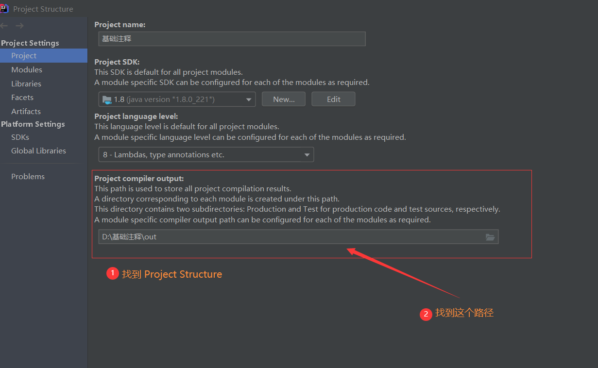The width and height of the screenshot is (598, 368).
Task: Open the 1.8 java version combo box
Action: [177, 100]
